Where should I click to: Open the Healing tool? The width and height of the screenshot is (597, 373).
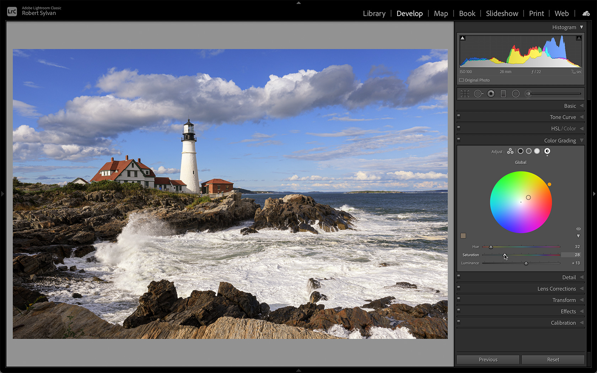point(478,93)
